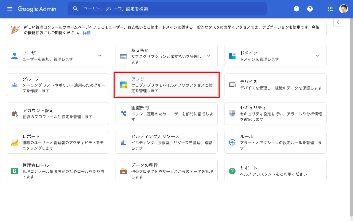Click the ユーザーを追加、管理します description
The height and width of the screenshot is (221, 353).
click(48, 59)
